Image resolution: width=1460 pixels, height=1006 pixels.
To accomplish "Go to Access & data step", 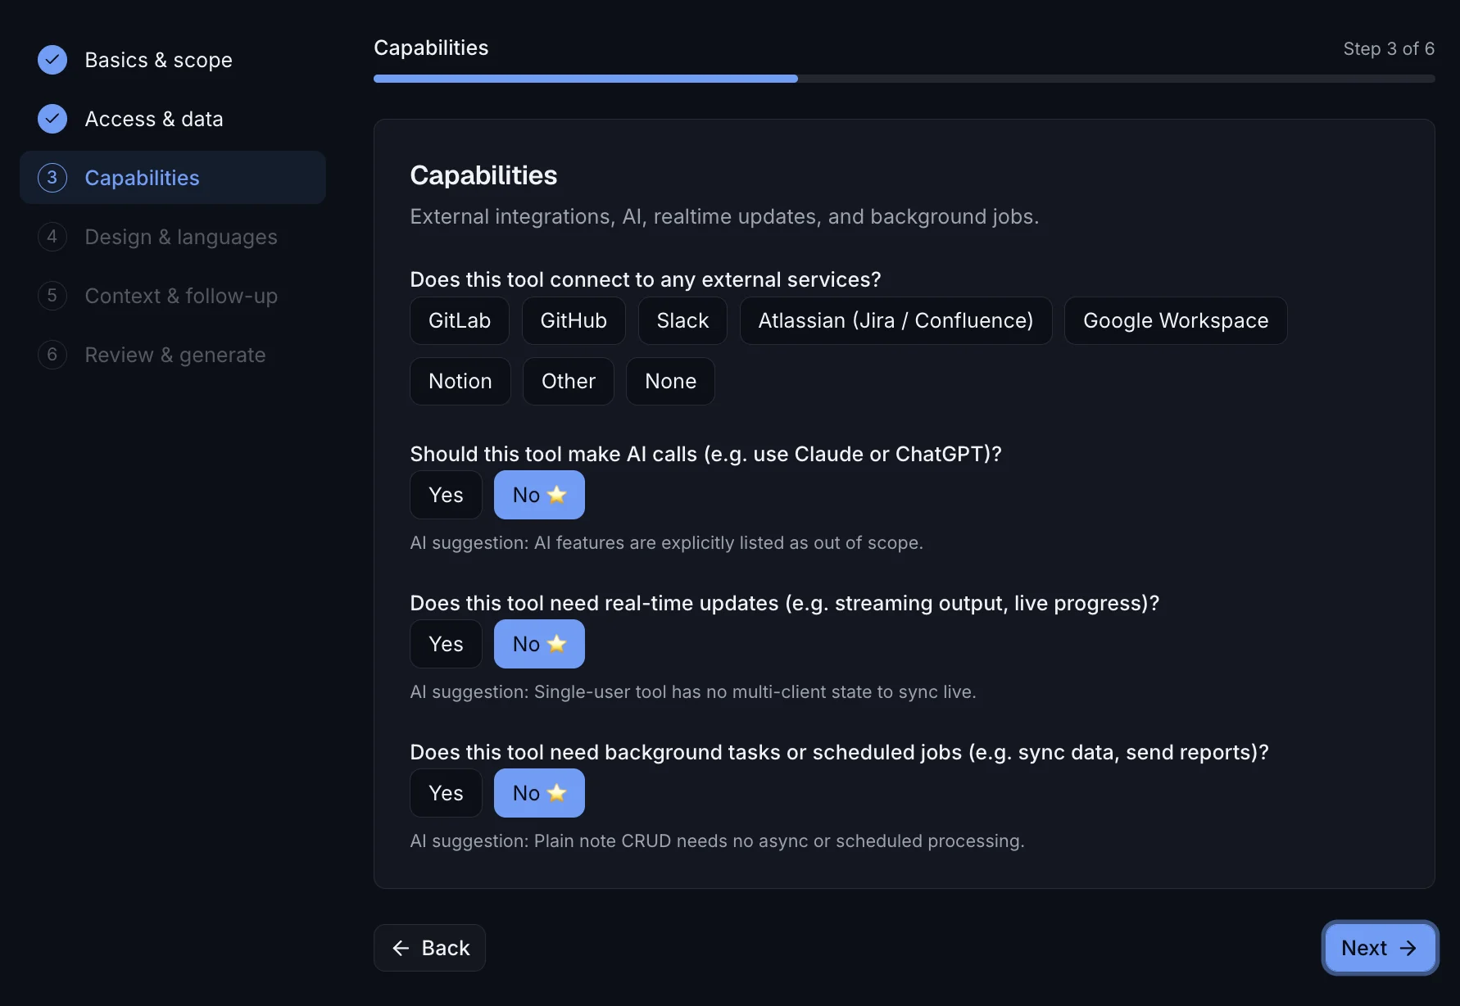I will click(173, 119).
